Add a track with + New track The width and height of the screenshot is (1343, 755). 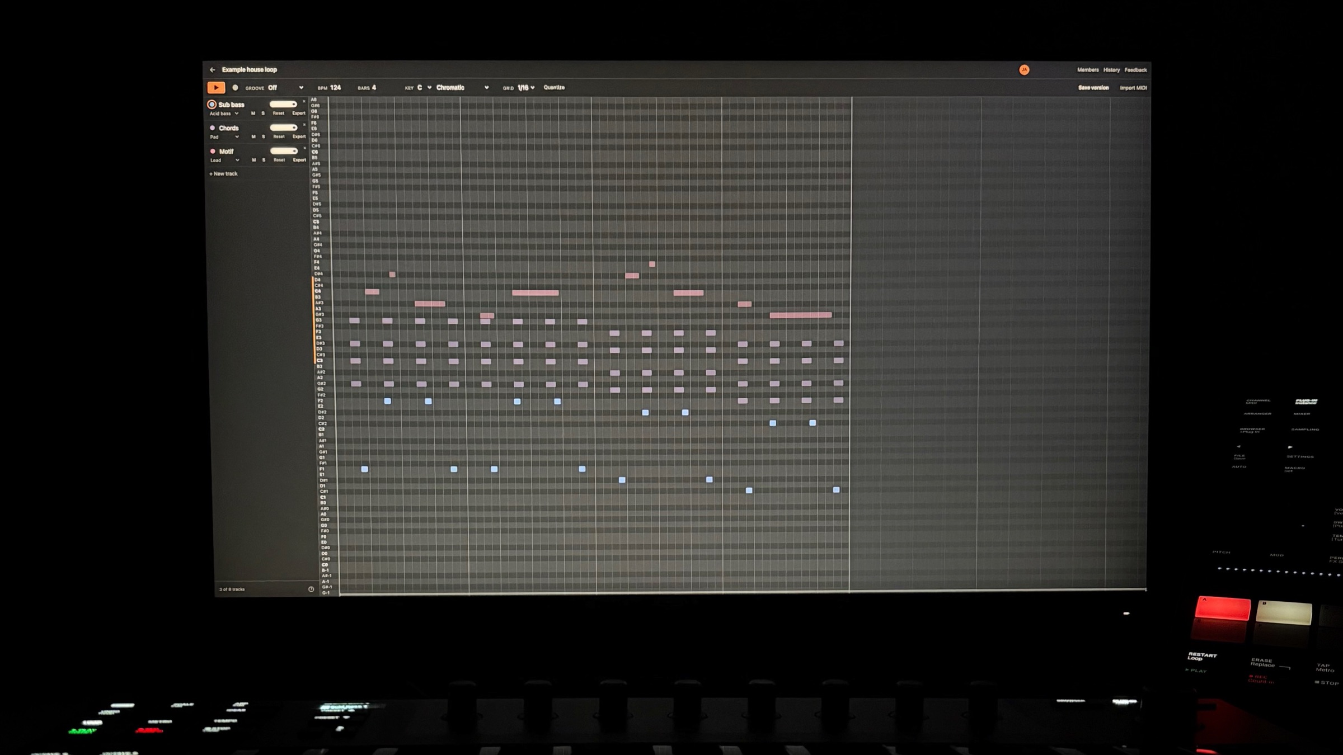point(223,174)
